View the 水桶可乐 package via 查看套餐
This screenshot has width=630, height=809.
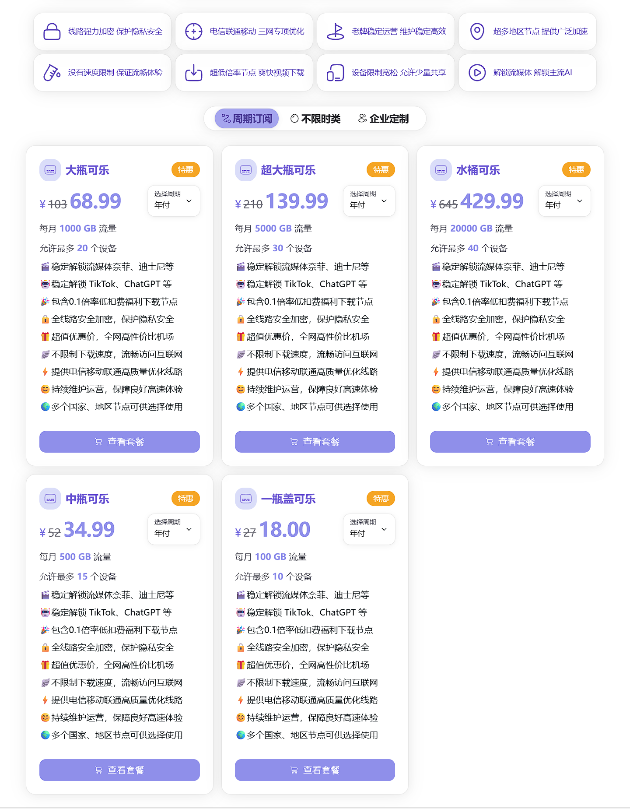[x=510, y=442]
